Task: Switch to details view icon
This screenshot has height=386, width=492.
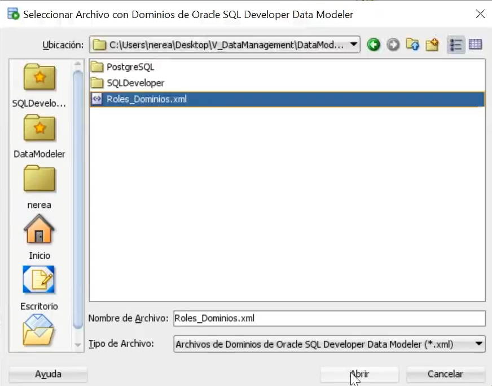Action: (476, 45)
